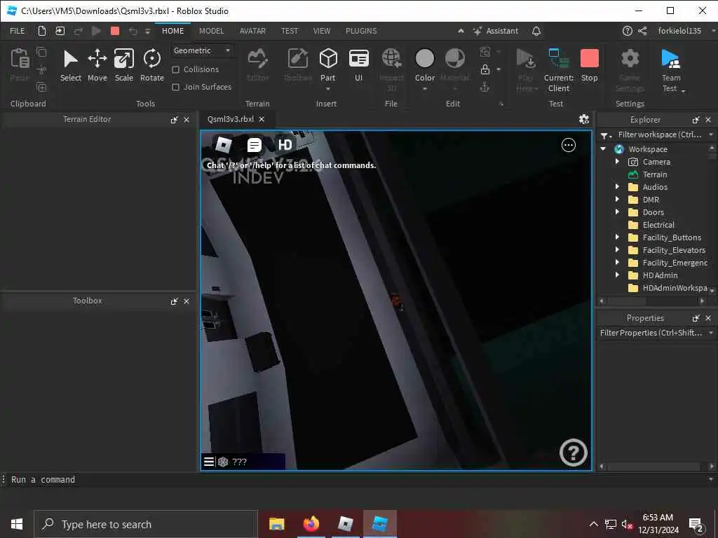Click the red stop icon in quick access bar

[x=115, y=31]
